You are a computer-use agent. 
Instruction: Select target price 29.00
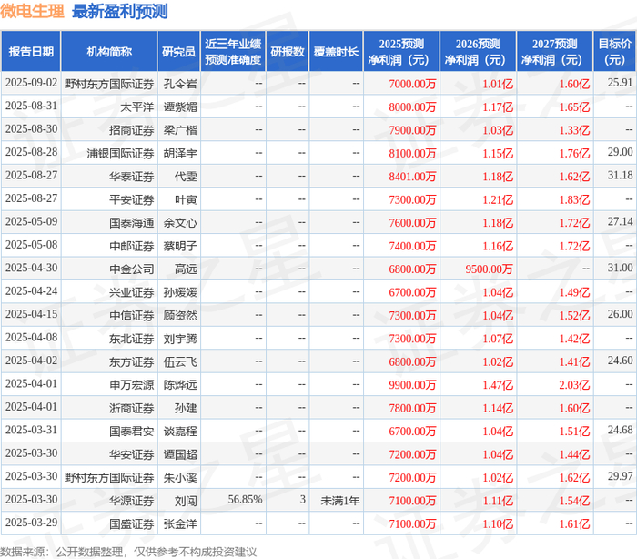pos(620,152)
